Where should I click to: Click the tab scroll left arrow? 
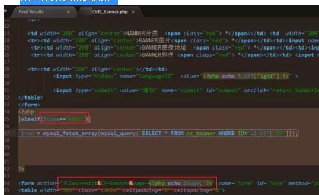pos(6,10)
